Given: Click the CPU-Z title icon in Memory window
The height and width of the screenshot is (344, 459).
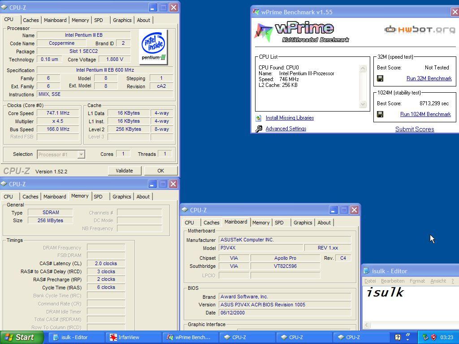Looking at the screenshot, I should tap(4, 184).
